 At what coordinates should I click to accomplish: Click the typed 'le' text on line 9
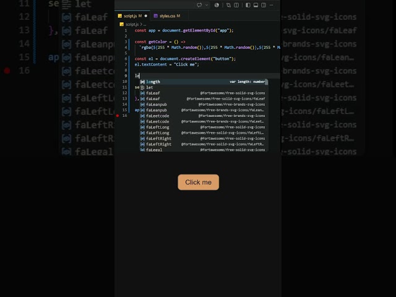(x=137, y=75)
